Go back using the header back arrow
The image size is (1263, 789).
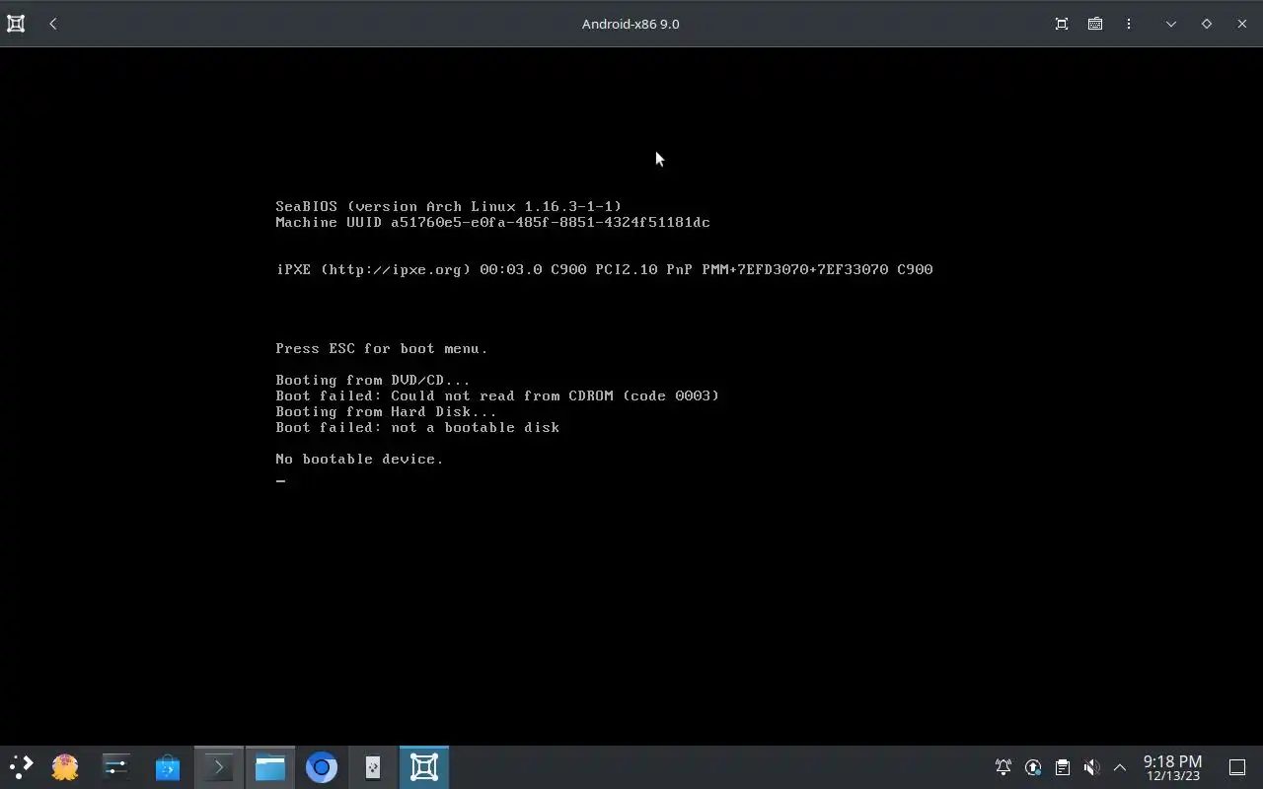click(53, 24)
